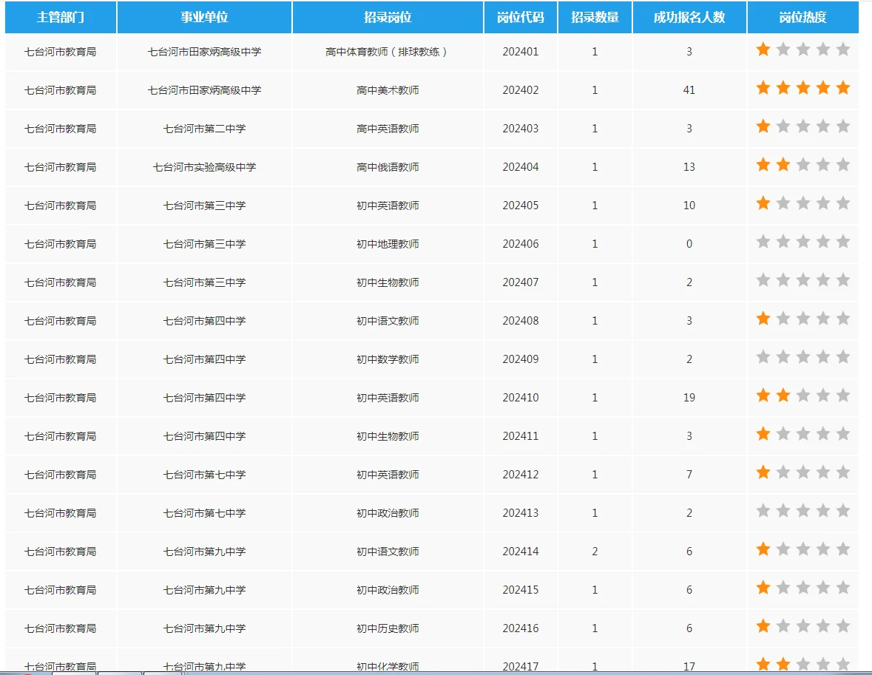
Task: Click the 岗位代码 column header
Action: 521,17
